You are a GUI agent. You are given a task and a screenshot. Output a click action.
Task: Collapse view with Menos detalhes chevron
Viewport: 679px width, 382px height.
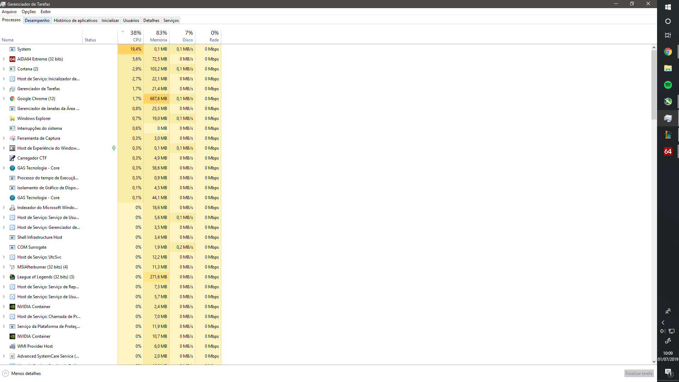tap(5, 374)
